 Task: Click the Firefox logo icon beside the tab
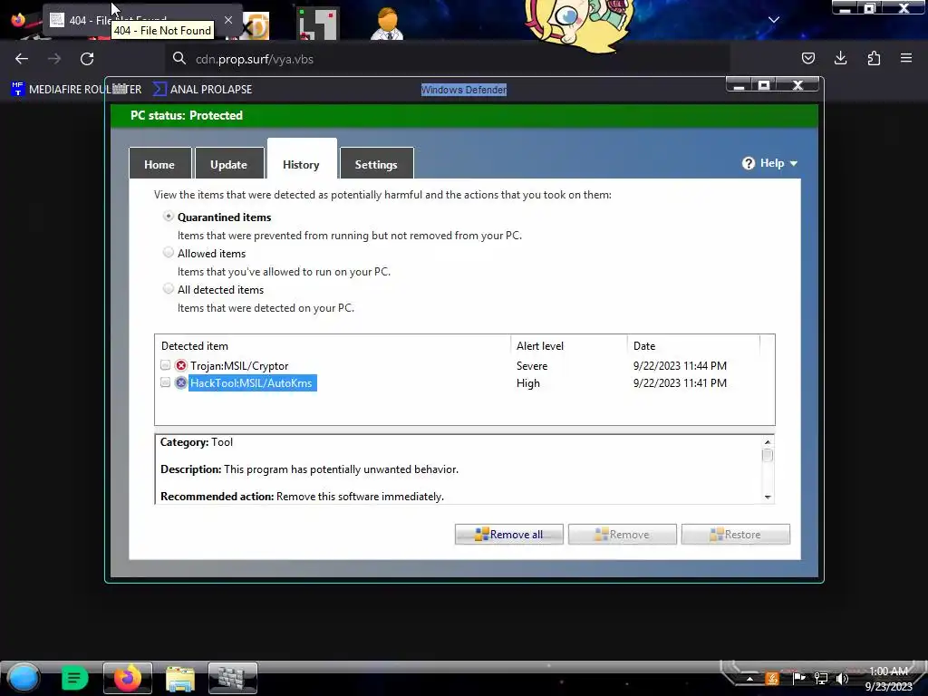(18, 20)
